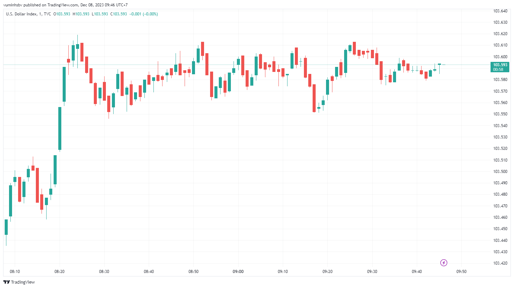Click the 103.600 price scale label
Image resolution: width=514 pixels, height=288 pixels.
[x=500, y=57]
